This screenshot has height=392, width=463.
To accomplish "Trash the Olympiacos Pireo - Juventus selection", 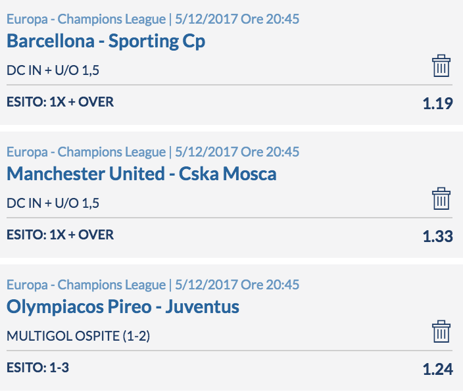I will point(441,331).
